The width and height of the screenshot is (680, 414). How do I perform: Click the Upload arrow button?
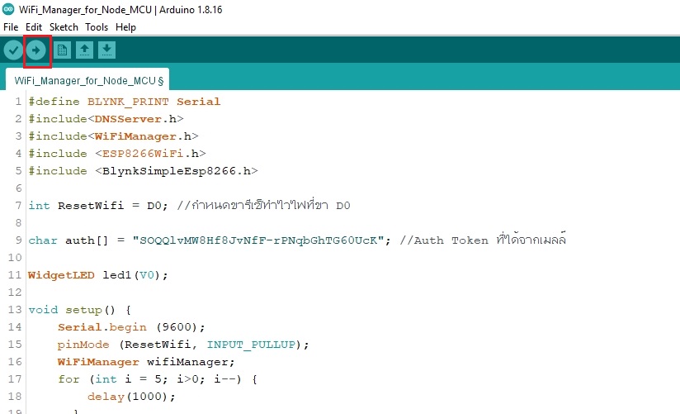pyautogui.click(x=36, y=50)
